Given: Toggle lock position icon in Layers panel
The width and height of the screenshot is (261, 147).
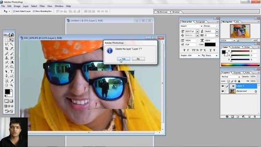Looking at the screenshot, I should pos(235,81).
